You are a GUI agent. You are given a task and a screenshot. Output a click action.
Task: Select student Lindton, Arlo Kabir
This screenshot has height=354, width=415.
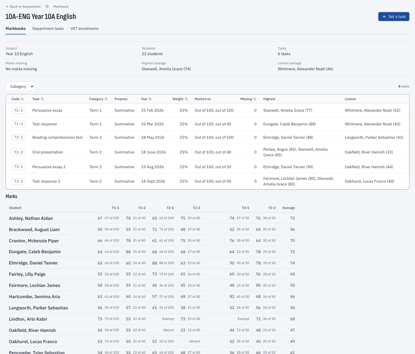click(28, 319)
